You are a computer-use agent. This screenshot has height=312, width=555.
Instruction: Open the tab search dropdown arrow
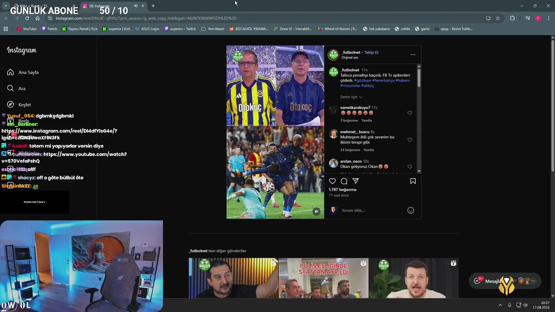pos(5,6)
